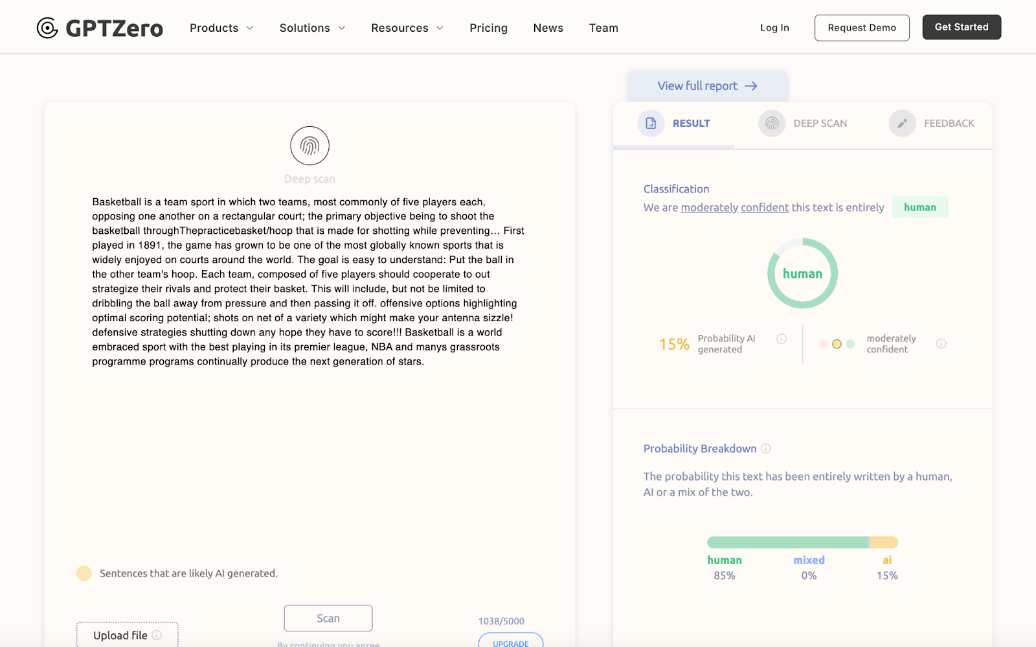1036x647 pixels.
Task: Click info icon on Upload file button
Action: [157, 635]
